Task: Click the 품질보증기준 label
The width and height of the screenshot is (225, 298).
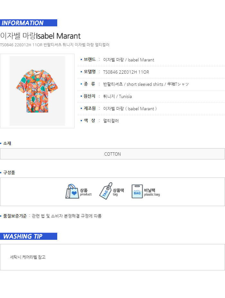Action: coord(15,216)
